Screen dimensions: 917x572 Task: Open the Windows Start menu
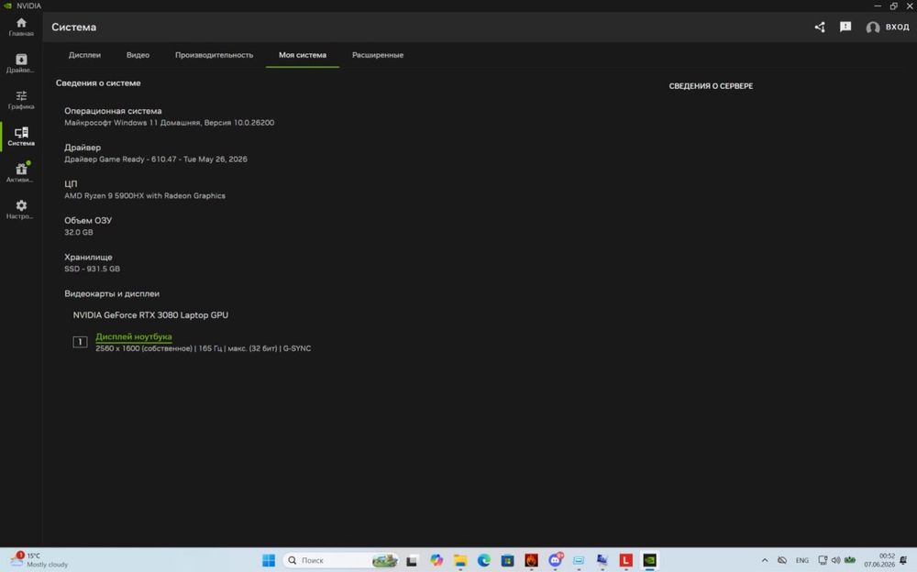[x=269, y=560]
